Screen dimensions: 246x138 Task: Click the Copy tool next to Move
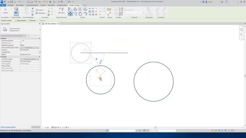(x=75, y=14)
